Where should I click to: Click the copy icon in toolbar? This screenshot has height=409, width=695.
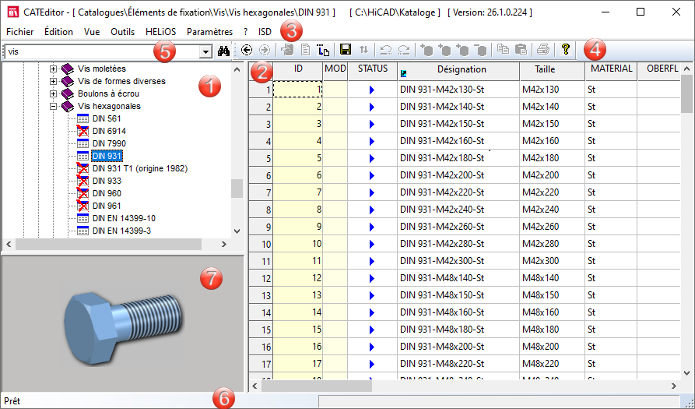click(x=504, y=50)
